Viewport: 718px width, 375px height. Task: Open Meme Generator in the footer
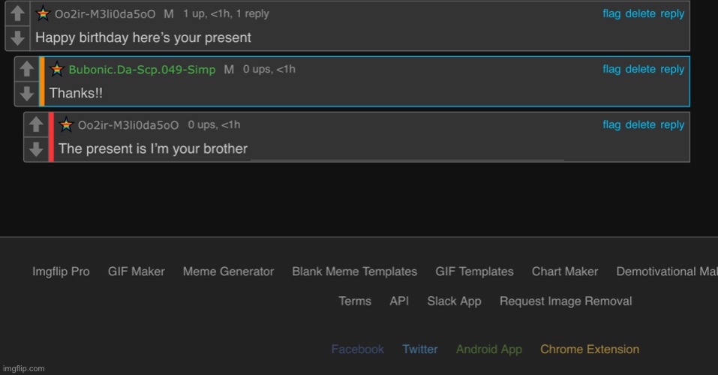(x=229, y=271)
